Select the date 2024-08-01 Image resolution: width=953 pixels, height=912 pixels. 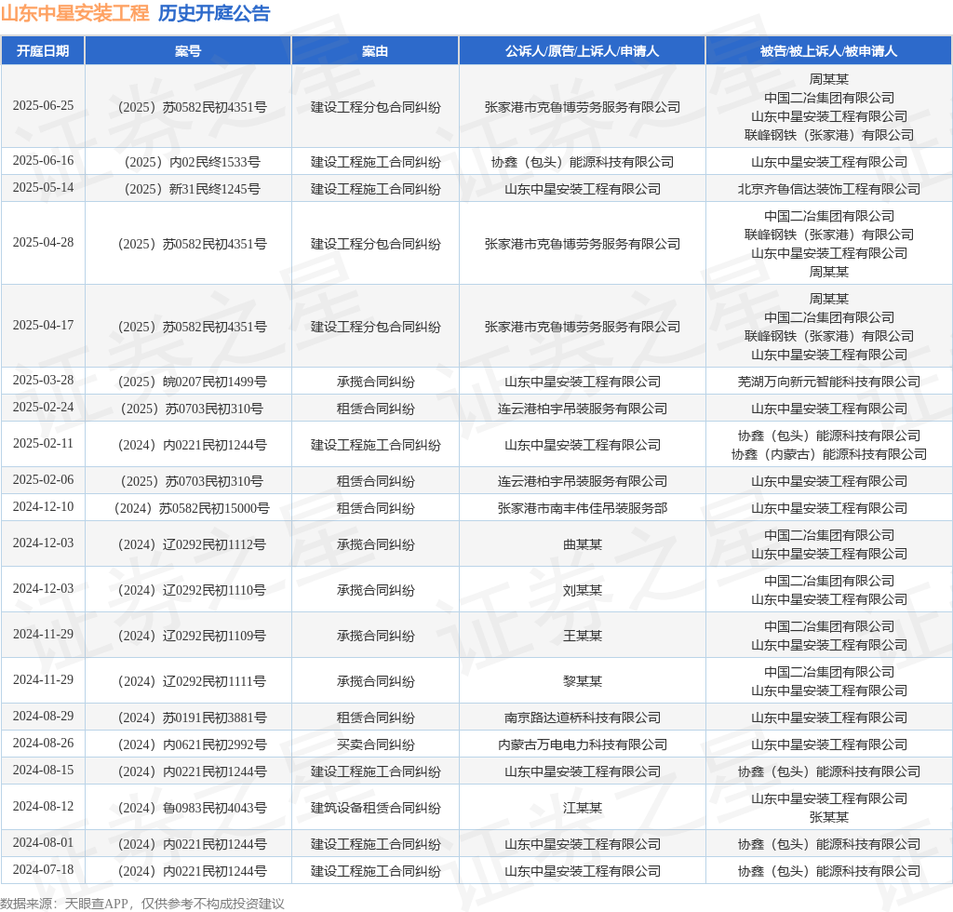[43, 842]
